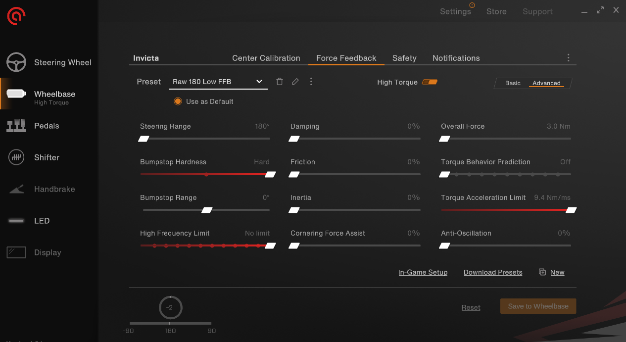Click the High Frequency Limit slider handle
The height and width of the screenshot is (342, 626).
click(270, 246)
